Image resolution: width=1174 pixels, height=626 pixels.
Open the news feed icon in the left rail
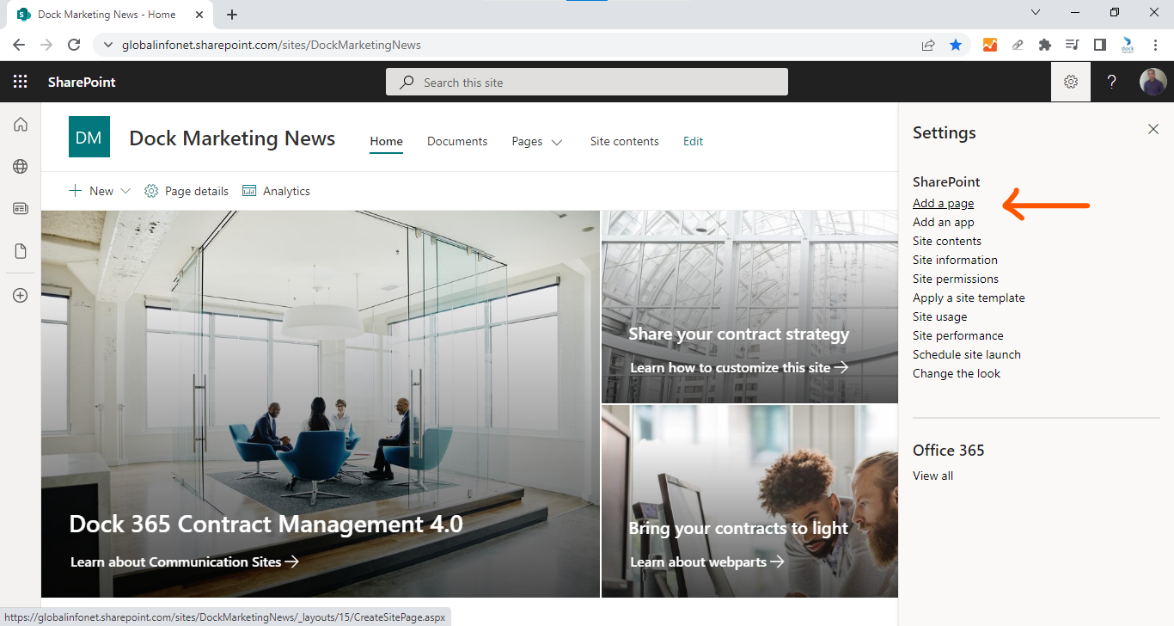tap(20, 208)
